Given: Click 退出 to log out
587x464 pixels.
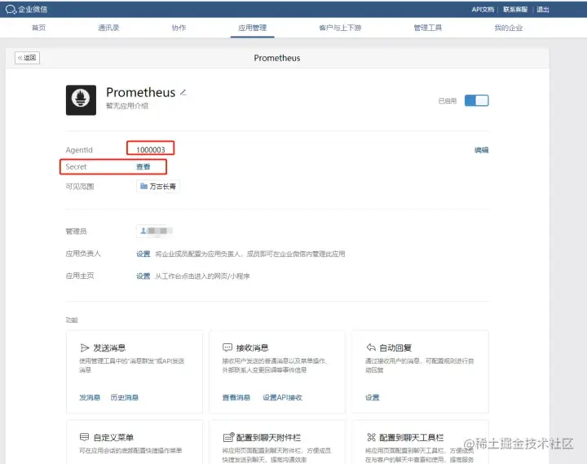Looking at the screenshot, I should (542, 9).
